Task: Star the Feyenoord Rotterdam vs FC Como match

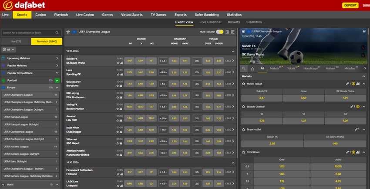Action: (118, 174)
